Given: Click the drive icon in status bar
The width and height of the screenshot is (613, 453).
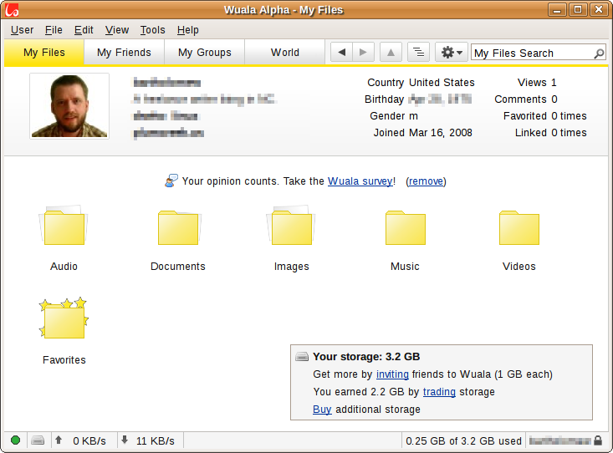Looking at the screenshot, I should [x=38, y=440].
